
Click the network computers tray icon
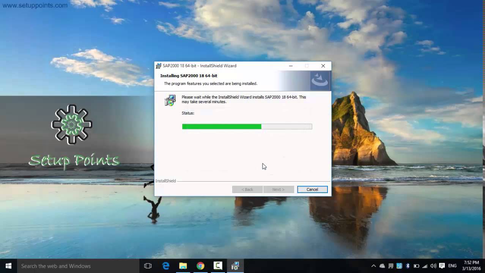391,266
